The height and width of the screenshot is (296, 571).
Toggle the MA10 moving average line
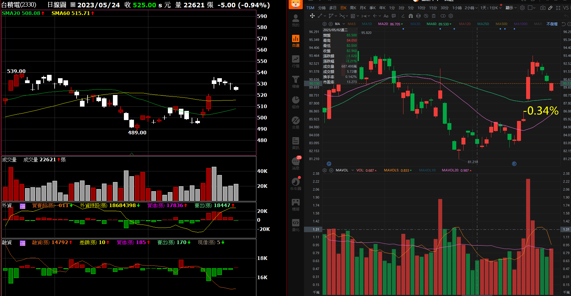point(367,24)
